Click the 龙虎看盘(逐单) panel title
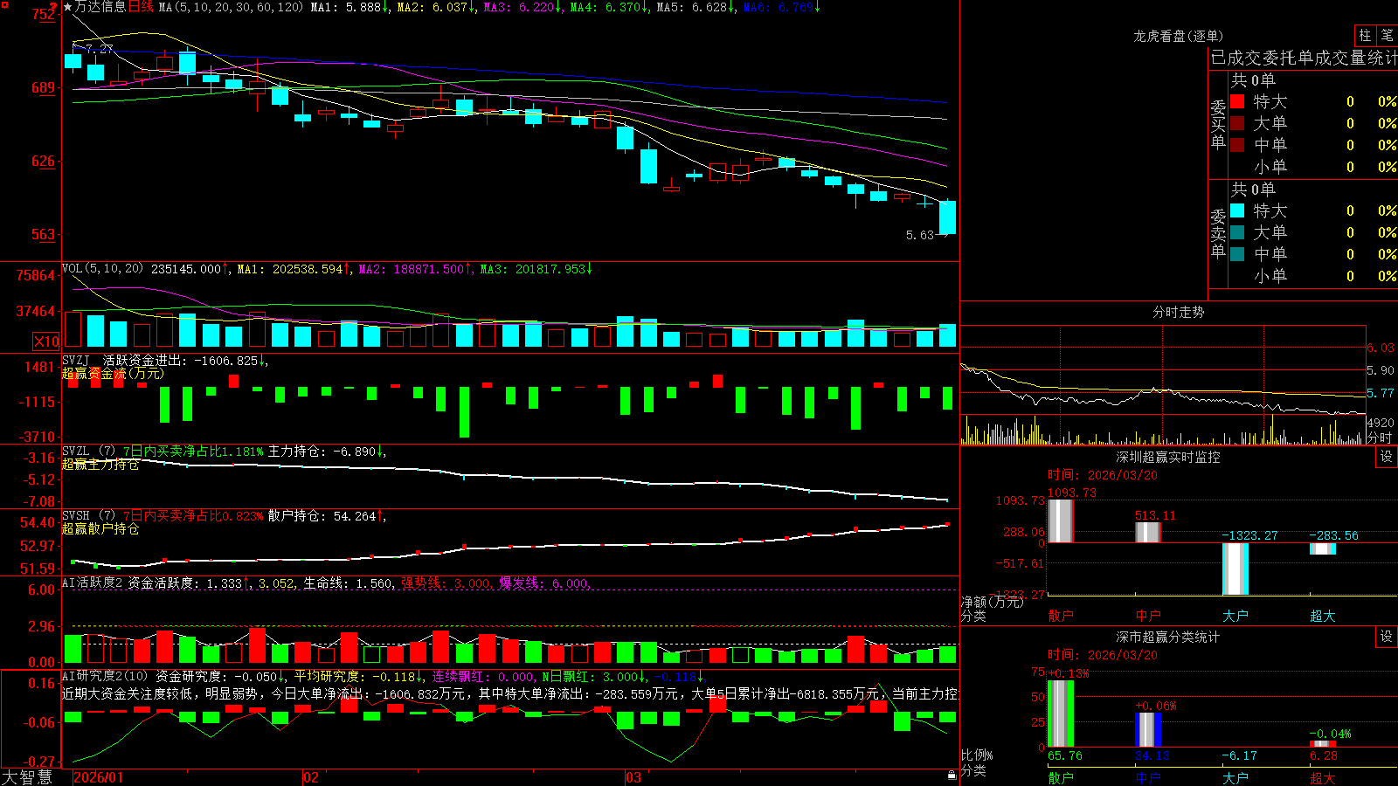This screenshot has height=786, width=1398. (1178, 36)
